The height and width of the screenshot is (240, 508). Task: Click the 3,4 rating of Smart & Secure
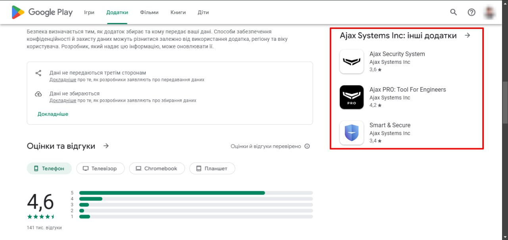[x=375, y=141]
